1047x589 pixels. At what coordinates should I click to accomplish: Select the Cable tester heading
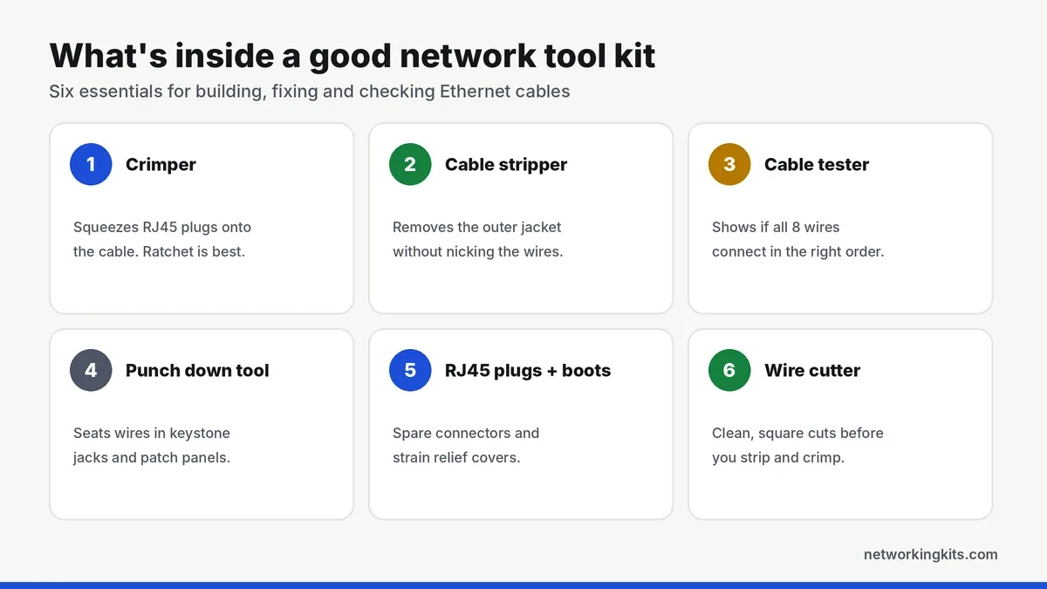[x=817, y=164]
